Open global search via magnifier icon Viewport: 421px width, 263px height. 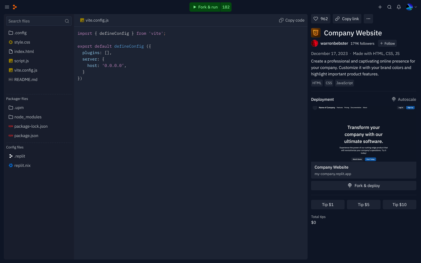389,7
